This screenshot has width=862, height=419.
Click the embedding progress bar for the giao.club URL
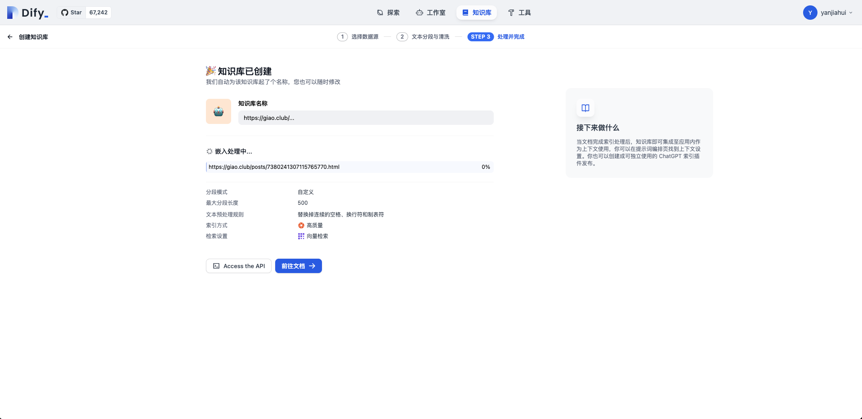349,167
